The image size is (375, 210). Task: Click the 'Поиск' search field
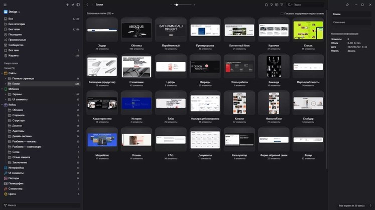(x=304, y=4)
